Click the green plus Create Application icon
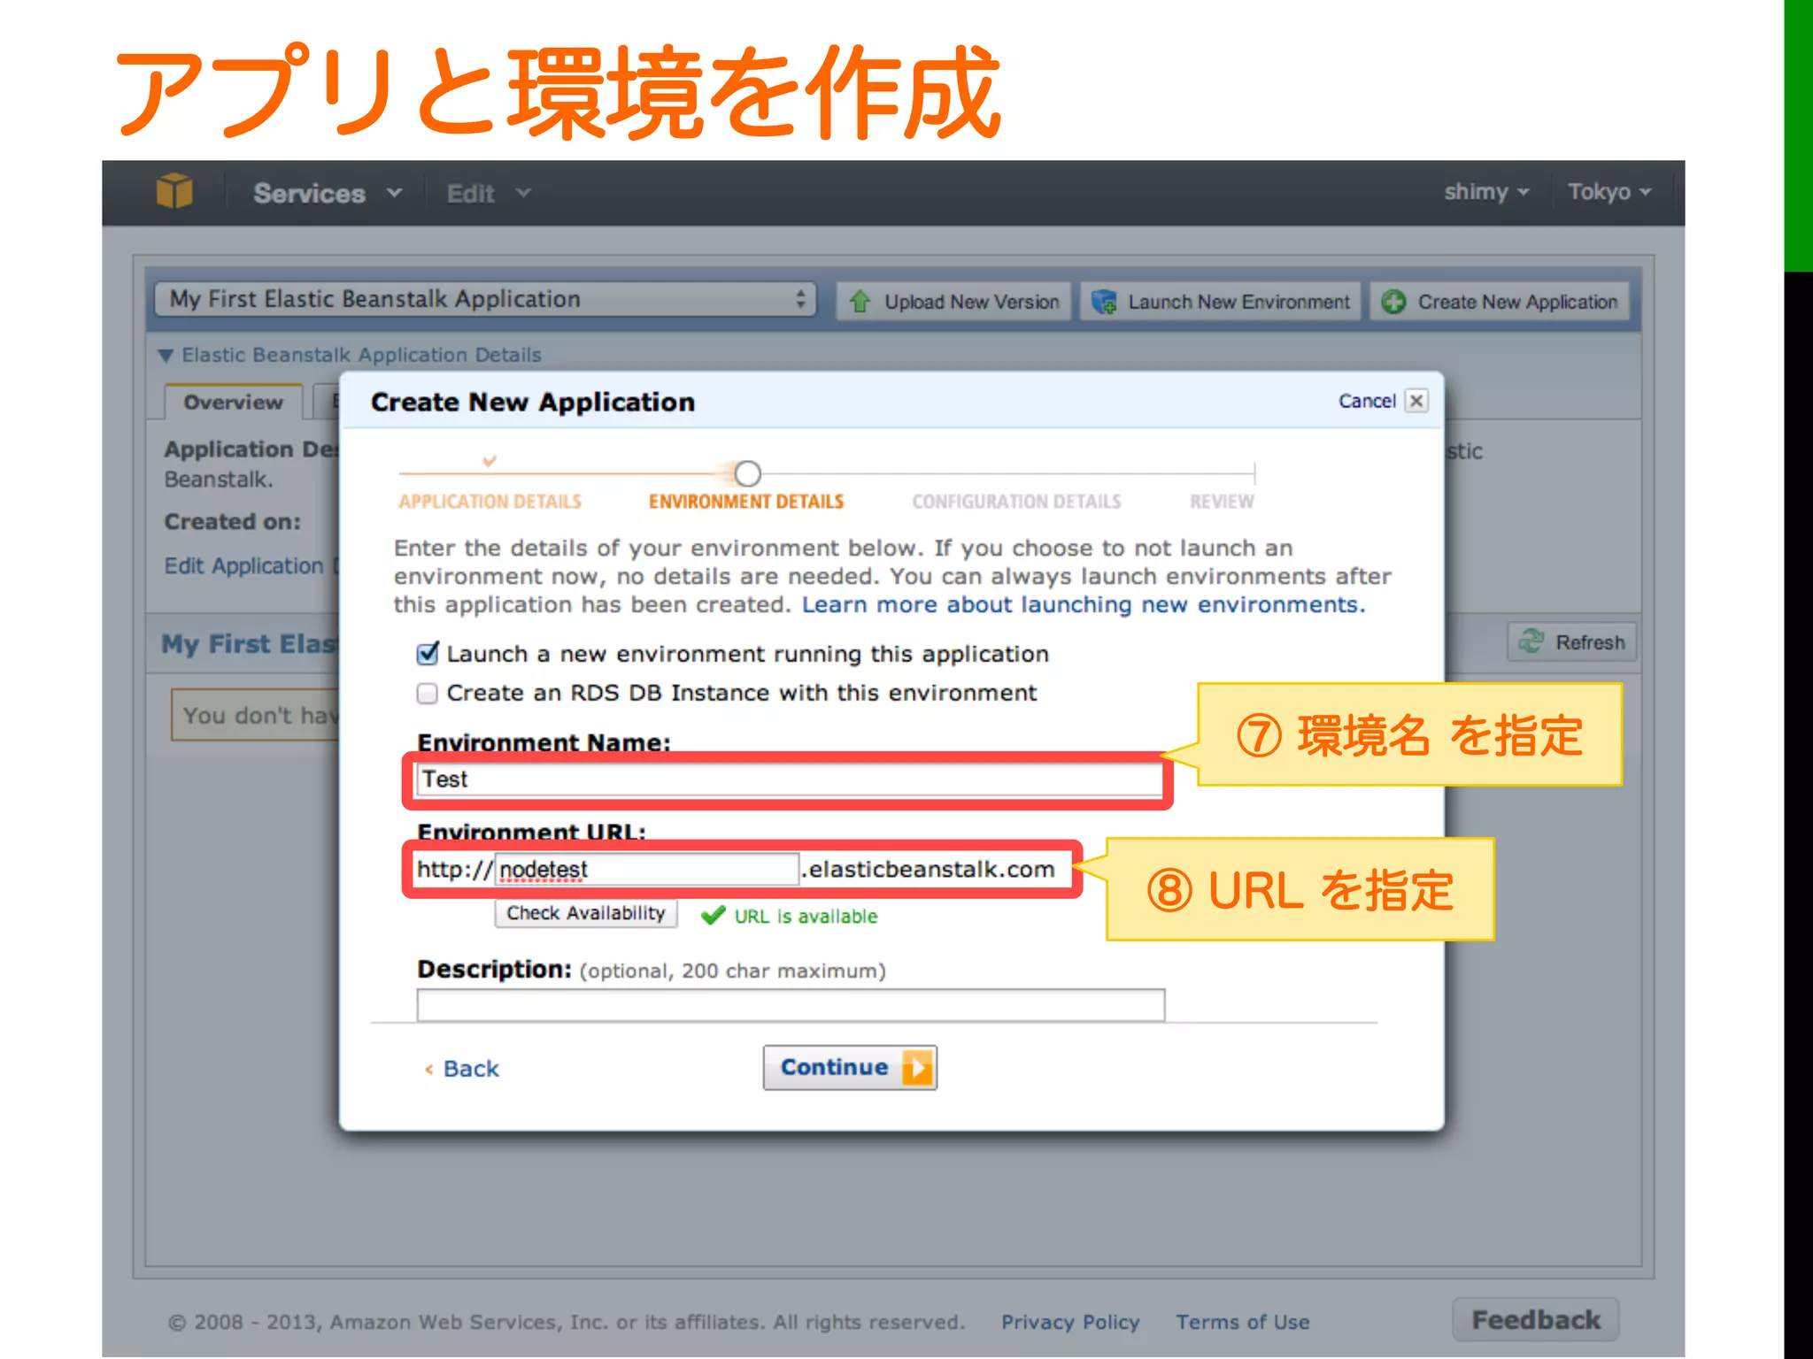The height and width of the screenshot is (1359, 1813). [x=1393, y=302]
